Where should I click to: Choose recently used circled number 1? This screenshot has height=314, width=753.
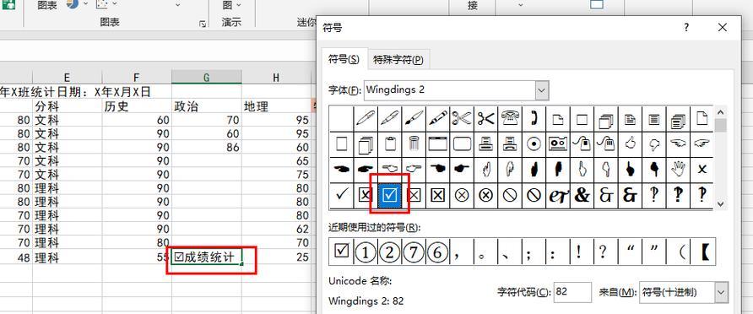click(366, 251)
